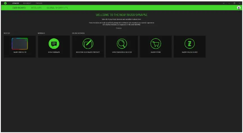Minimize the Synapse window
This screenshot has width=243, height=133.
pos(229,3)
